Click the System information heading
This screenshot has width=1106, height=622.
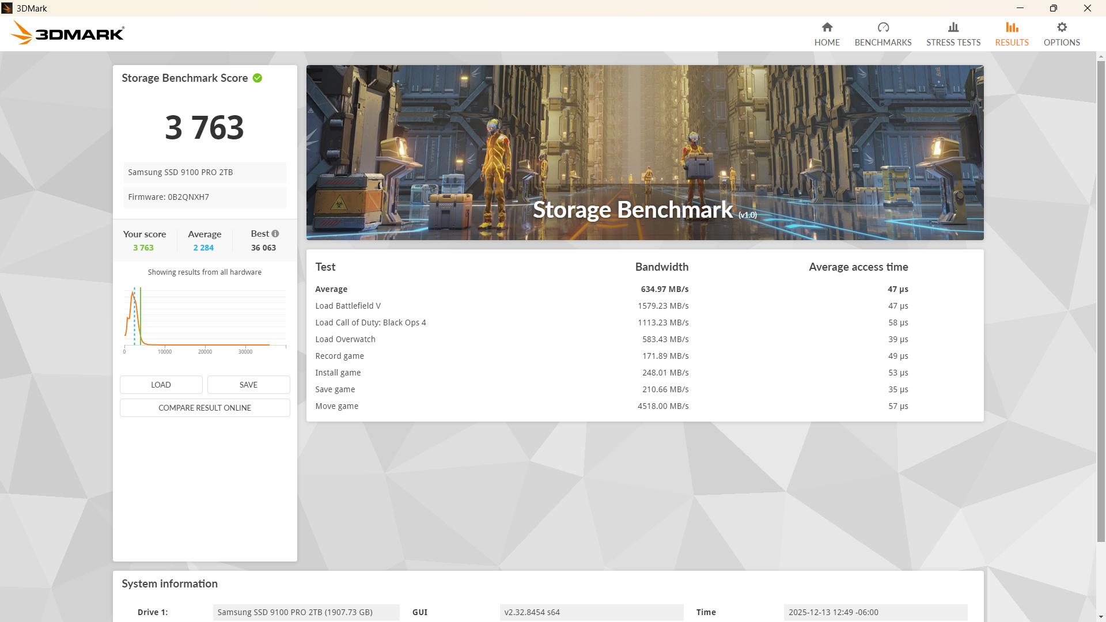[169, 584]
